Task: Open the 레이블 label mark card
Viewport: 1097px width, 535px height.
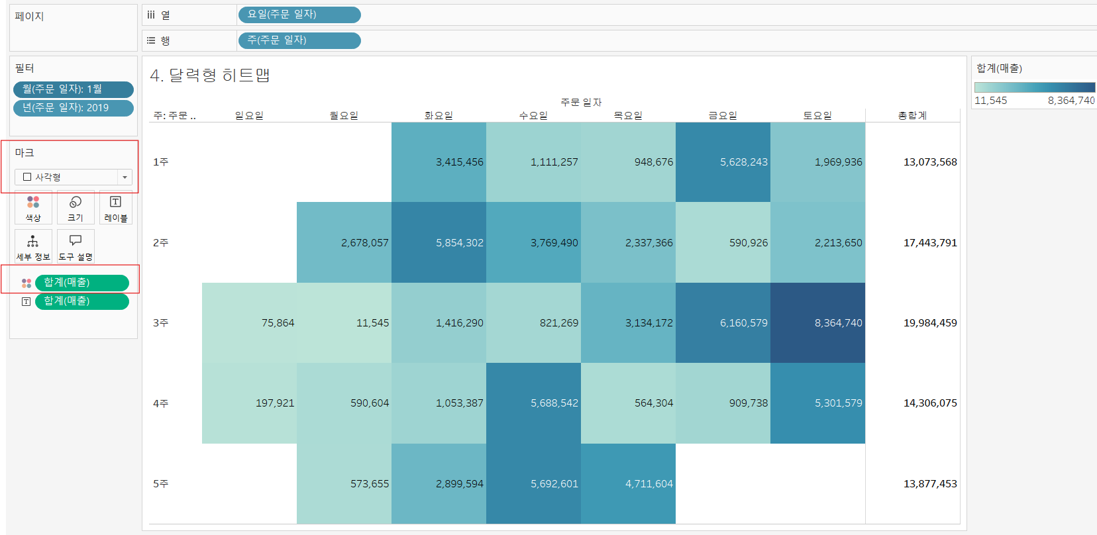Action: point(115,208)
